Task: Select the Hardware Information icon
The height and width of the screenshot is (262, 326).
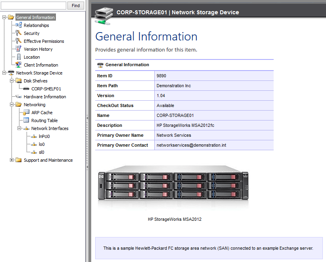Action: pos(19,96)
